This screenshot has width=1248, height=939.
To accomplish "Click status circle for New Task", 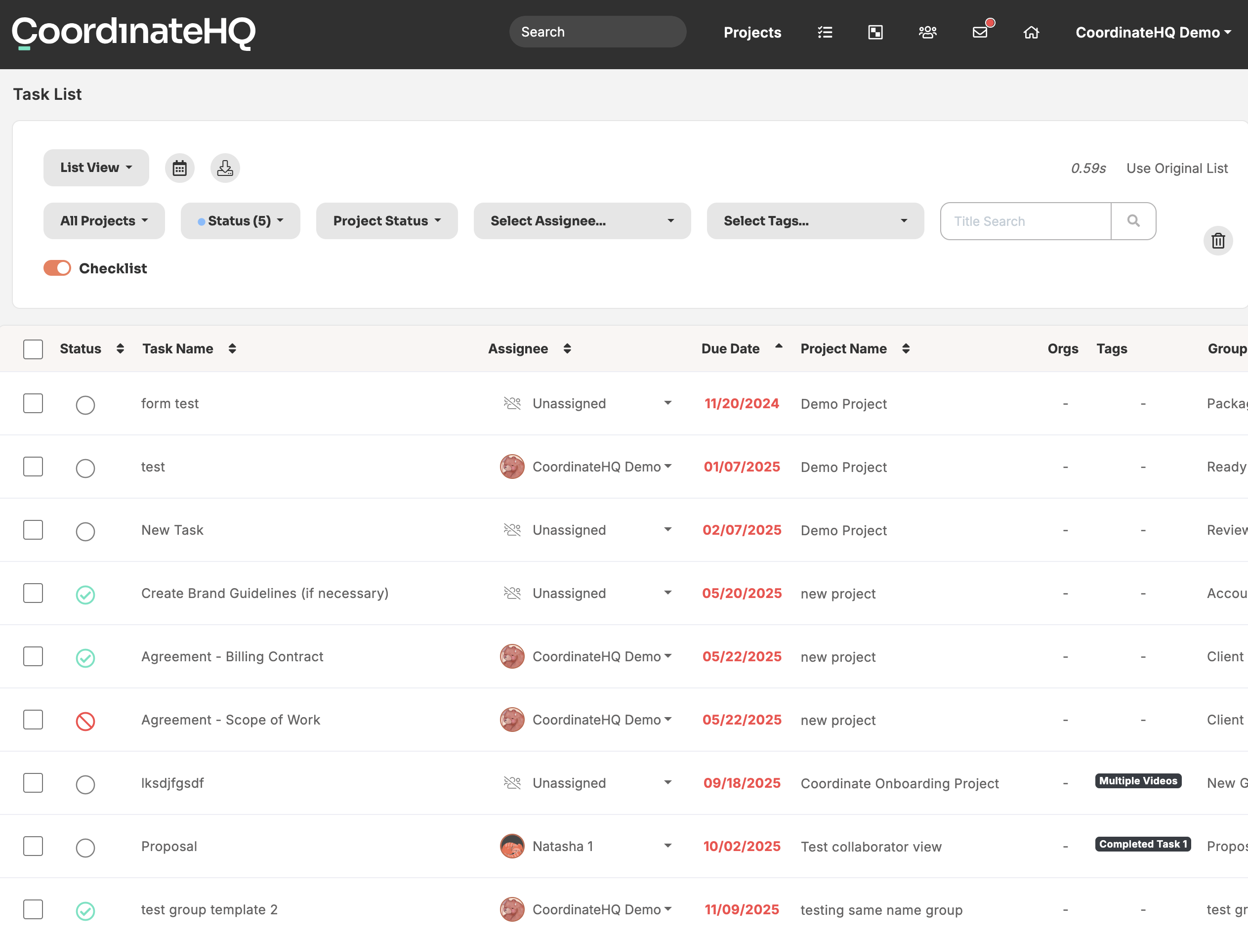I will (85, 532).
